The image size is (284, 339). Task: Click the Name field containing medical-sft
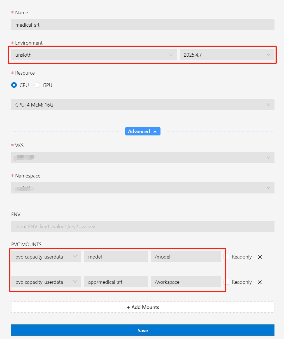pos(143,25)
